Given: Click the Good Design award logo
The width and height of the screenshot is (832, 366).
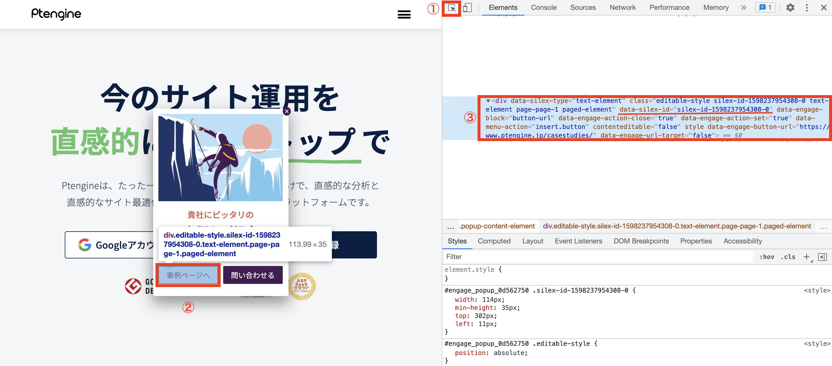Looking at the screenshot, I should [x=139, y=286].
